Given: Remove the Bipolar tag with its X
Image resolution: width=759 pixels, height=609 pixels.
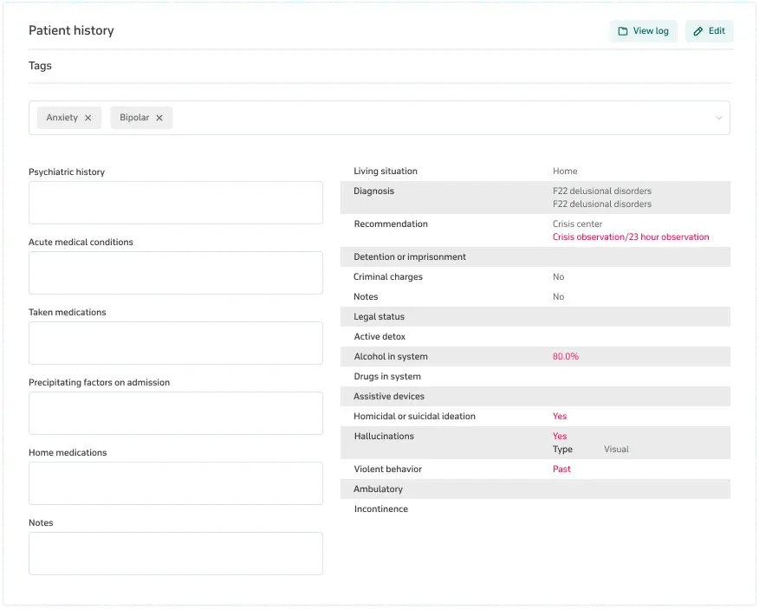Looking at the screenshot, I should tap(159, 118).
